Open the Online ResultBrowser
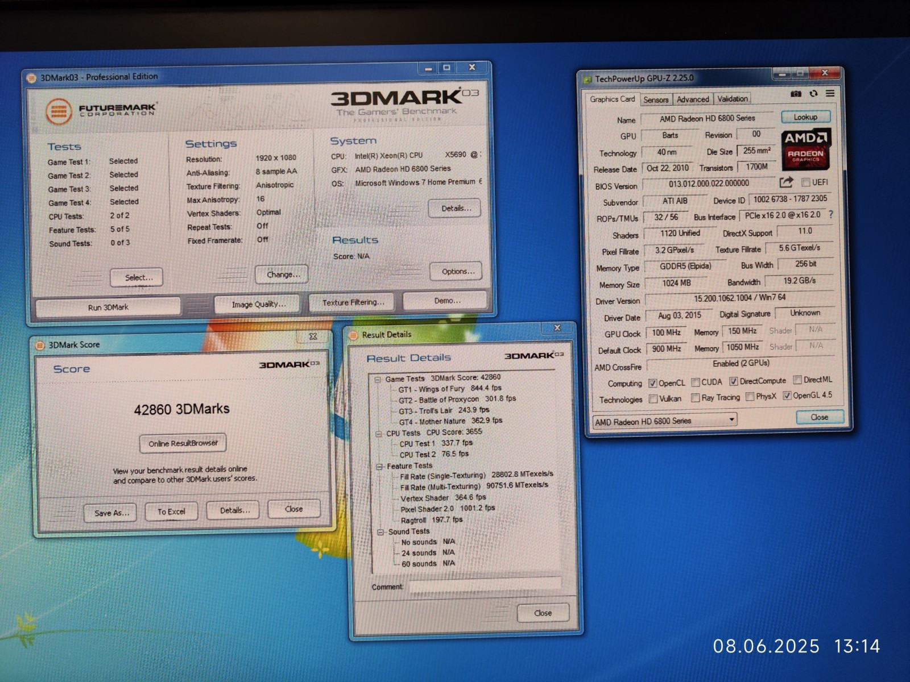 tap(183, 443)
